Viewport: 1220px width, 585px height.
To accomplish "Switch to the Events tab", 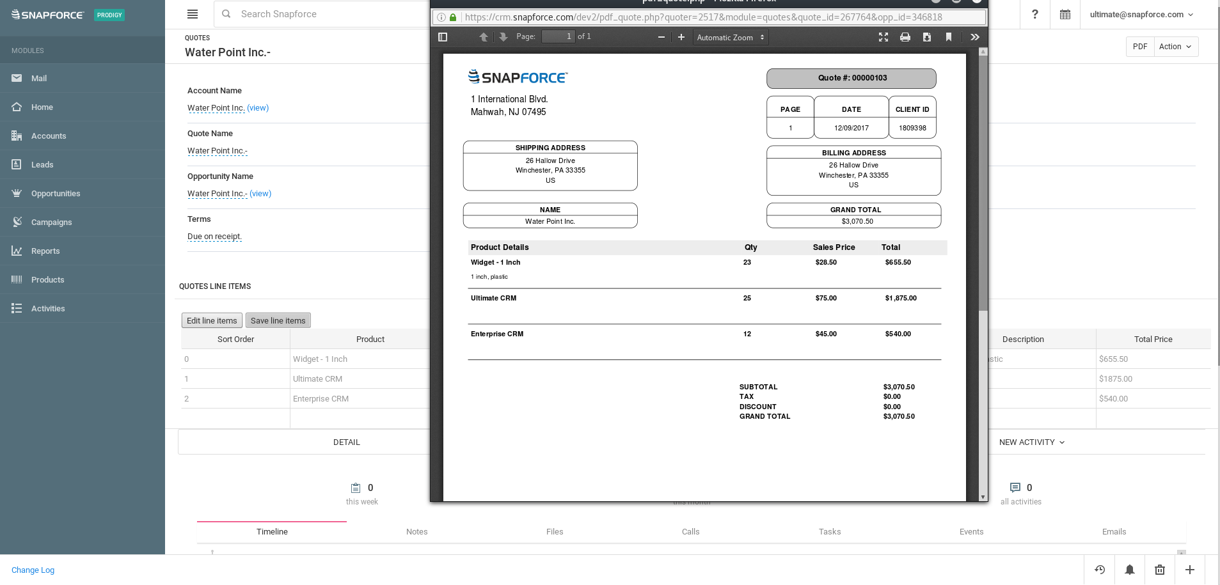I will point(971,532).
